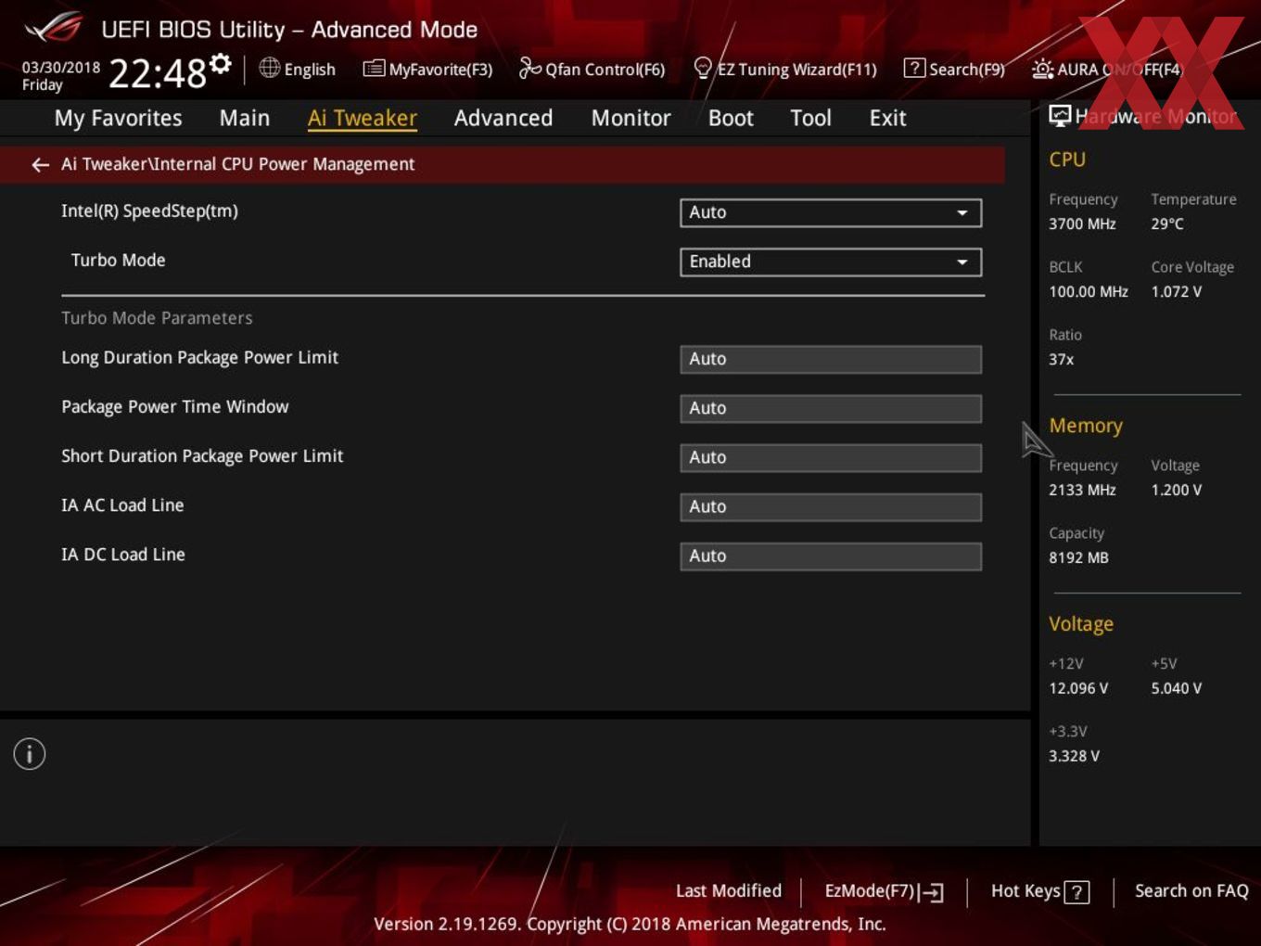Screen dimensions: 1261x946
Task: Open MyFavorite(F3) list
Action: tap(427, 69)
